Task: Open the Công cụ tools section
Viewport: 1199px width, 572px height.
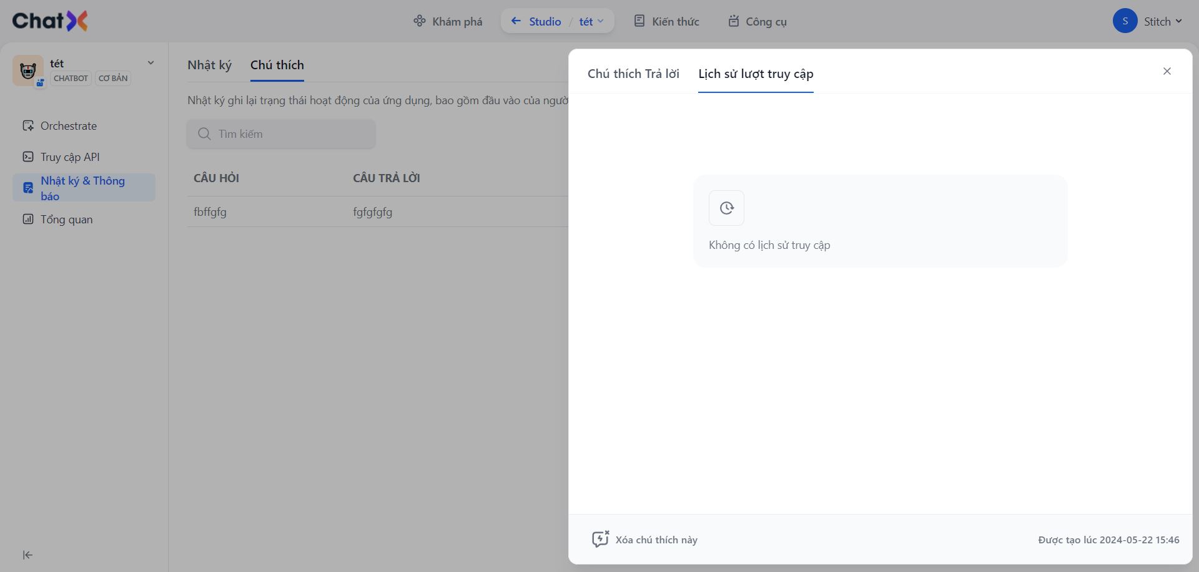Action: [x=757, y=21]
